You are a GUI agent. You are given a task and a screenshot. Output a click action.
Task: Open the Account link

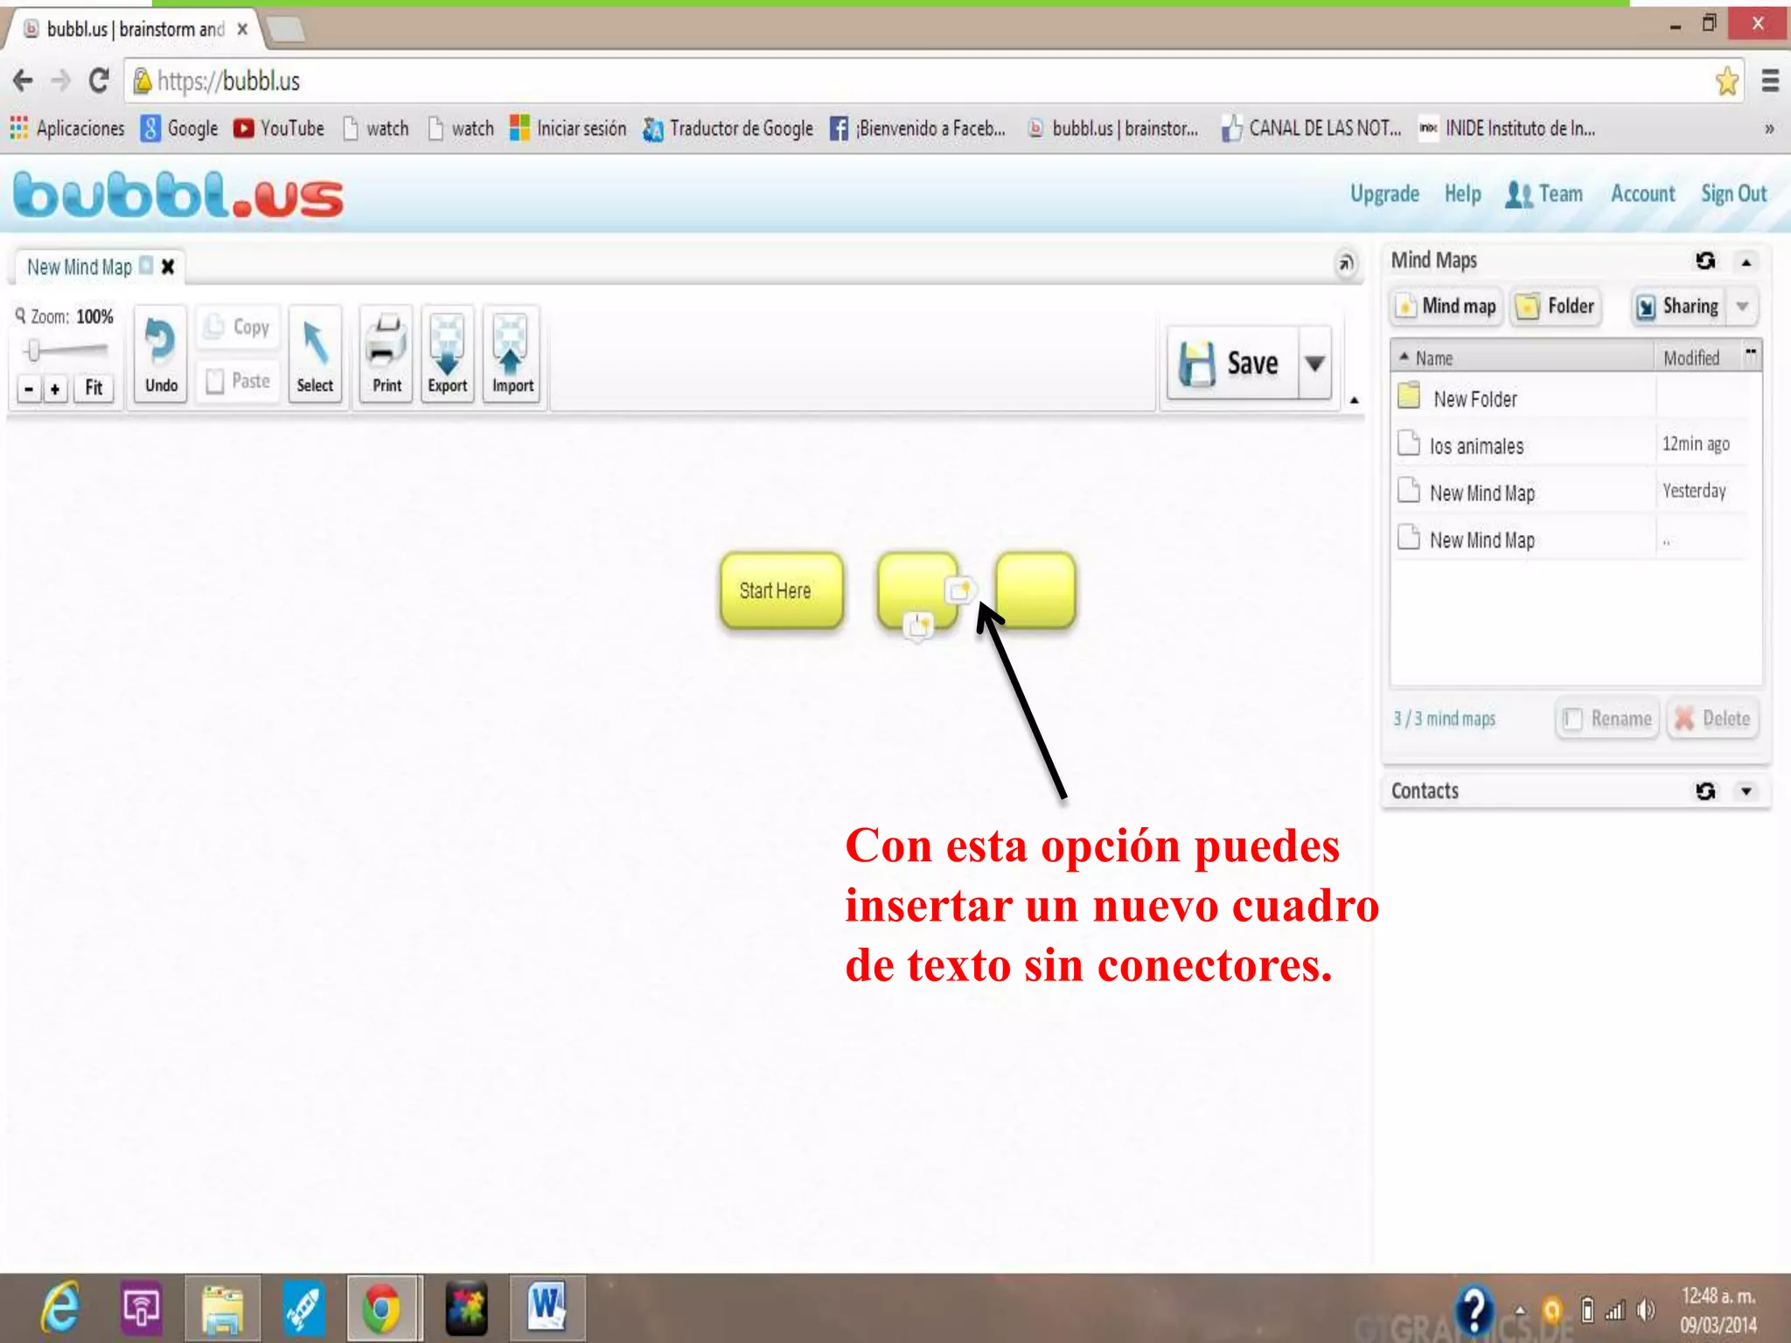1642,194
